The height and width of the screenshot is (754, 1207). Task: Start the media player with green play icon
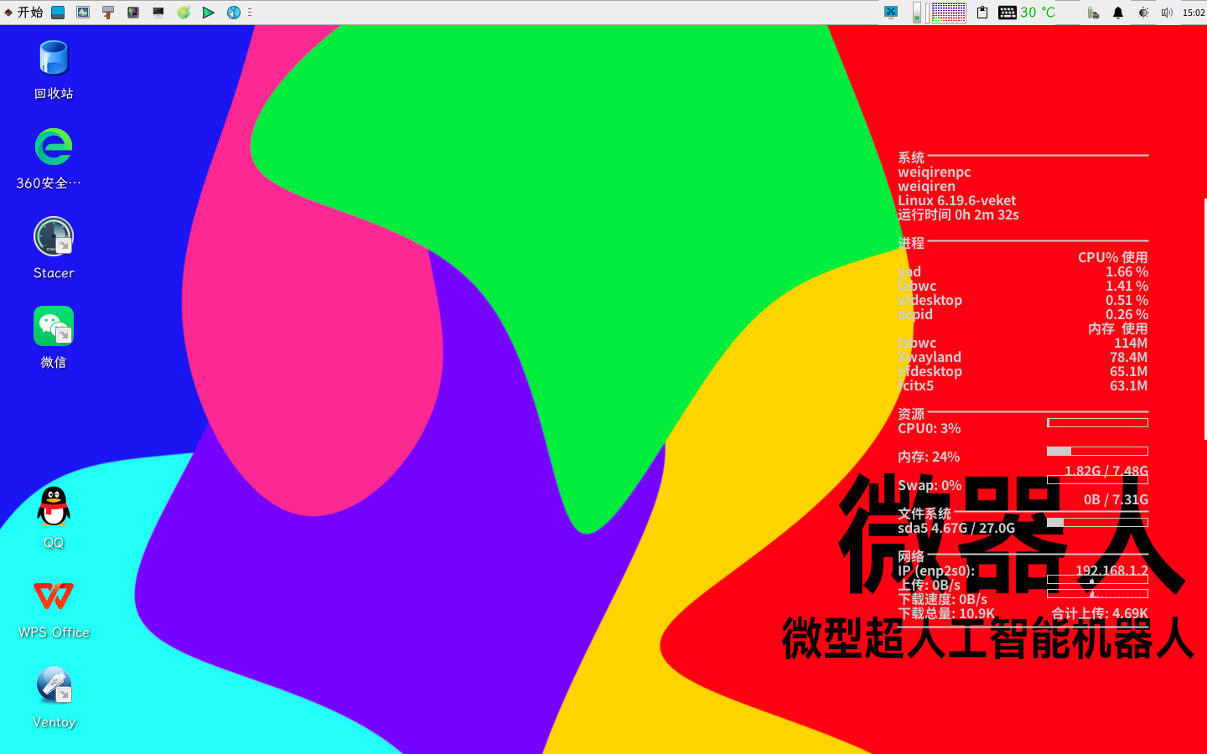click(207, 13)
